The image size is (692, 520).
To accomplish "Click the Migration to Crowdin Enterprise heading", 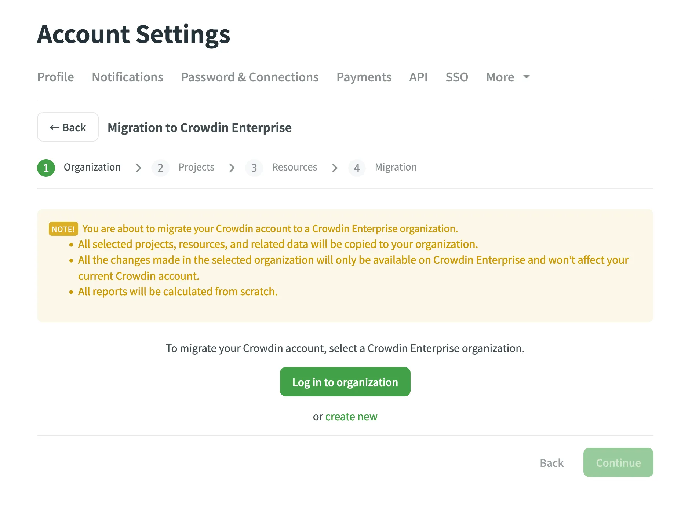I will [x=200, y=127].
